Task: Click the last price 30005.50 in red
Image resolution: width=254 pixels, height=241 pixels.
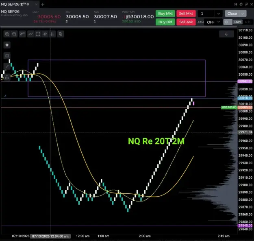Action: click(x=49, y=17)
